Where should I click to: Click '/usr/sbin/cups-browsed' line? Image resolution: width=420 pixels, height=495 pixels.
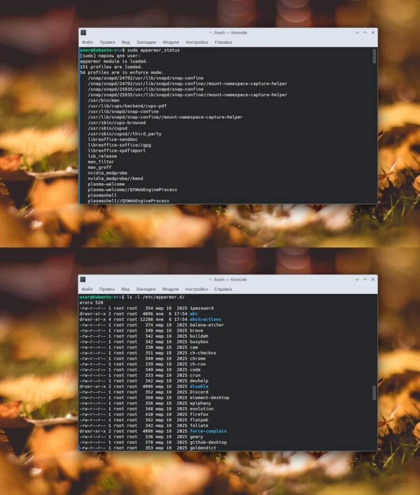117,123
